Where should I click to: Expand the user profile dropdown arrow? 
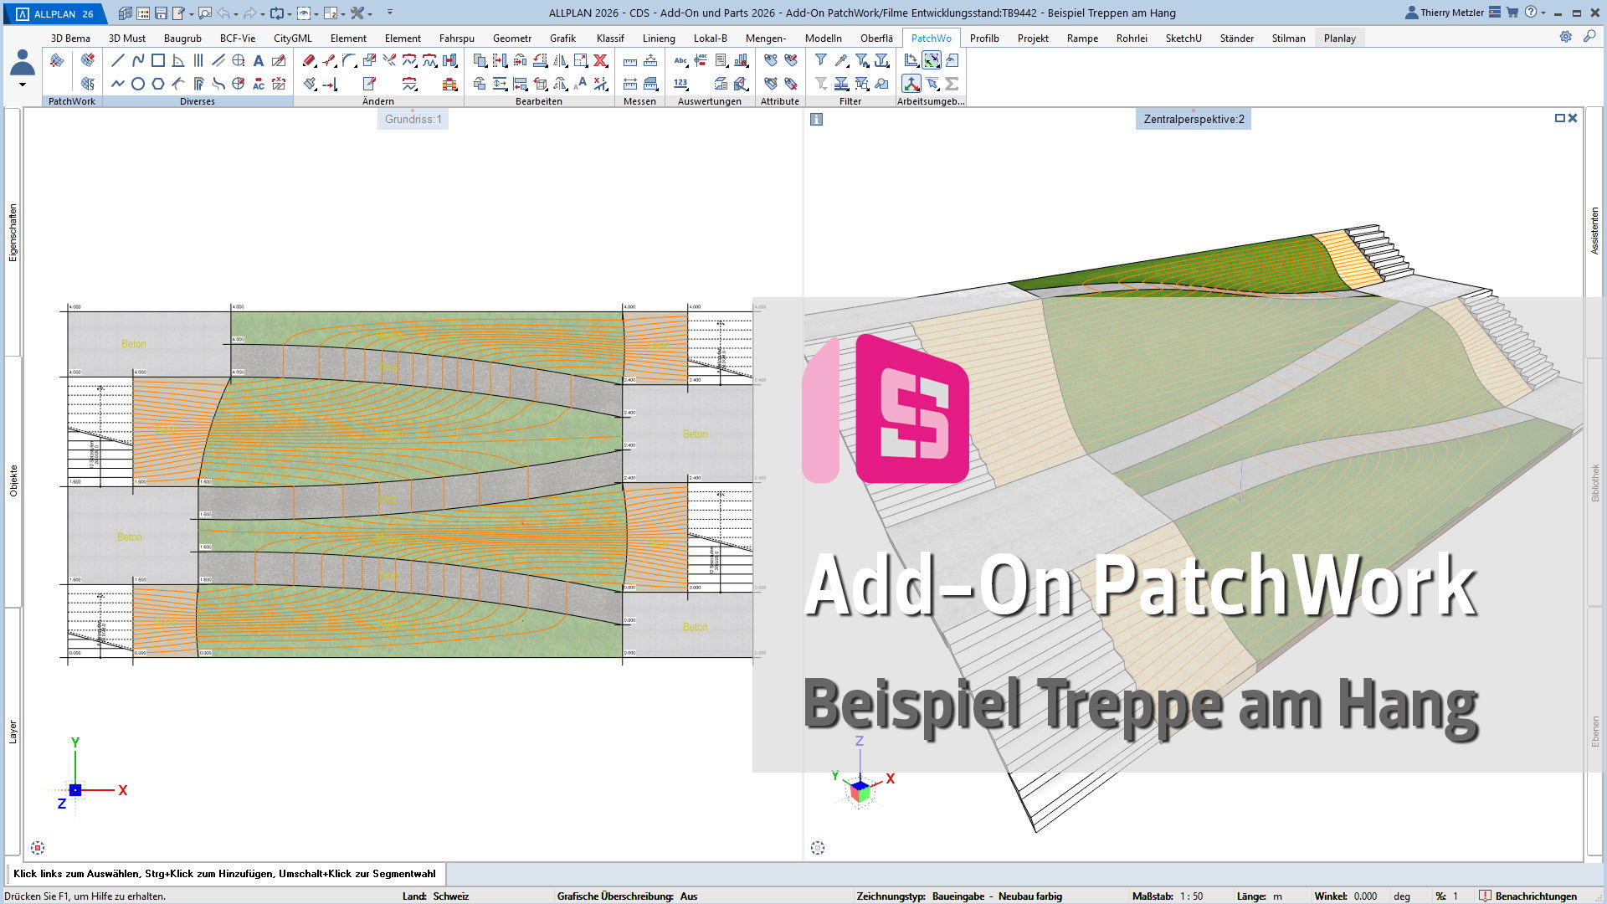click(23, 85)
